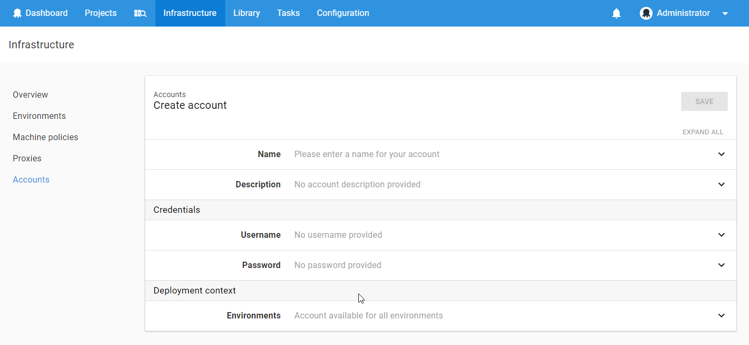Click the 'No password provided' text
749x345 pixels.
pyautogui.click(x=338, y=265)
